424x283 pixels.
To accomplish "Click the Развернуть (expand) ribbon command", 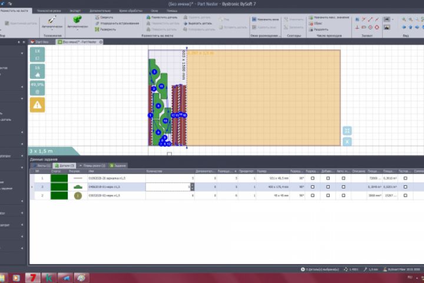I will tap(105, 29).
